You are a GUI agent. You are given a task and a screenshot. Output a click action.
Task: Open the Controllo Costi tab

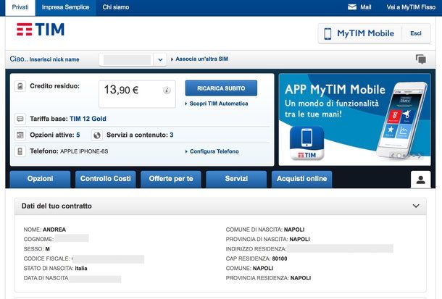tap(105, 179)
